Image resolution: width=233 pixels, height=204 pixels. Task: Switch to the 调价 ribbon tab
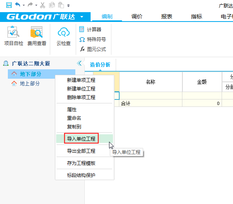(137, 16)
